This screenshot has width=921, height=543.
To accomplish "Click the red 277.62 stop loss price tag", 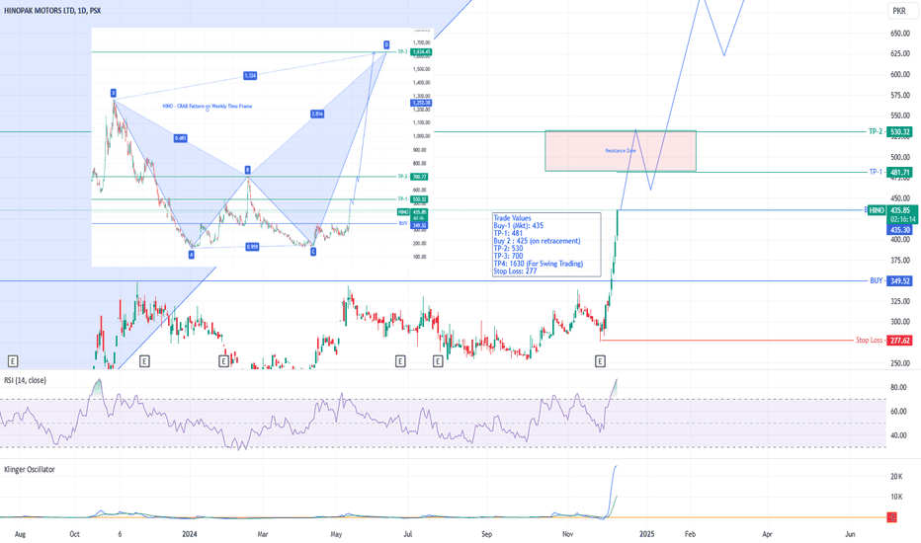I will (899, 341).
